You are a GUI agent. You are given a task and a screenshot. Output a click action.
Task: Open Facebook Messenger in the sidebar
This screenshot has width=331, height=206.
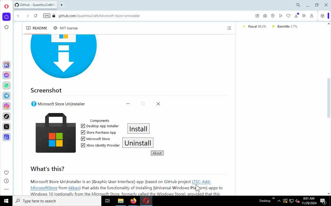tap(6, 75)
